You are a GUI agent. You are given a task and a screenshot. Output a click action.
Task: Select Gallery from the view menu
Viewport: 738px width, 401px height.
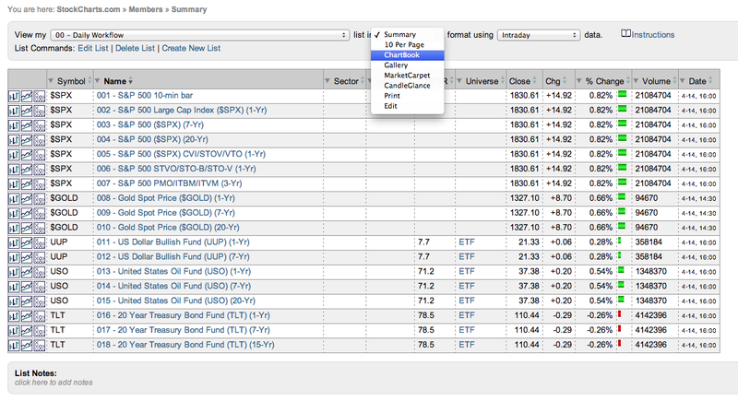click(407, 65)
